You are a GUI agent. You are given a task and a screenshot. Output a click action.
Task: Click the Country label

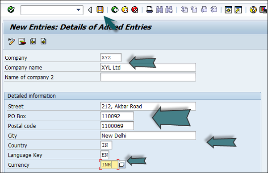point(17,145)
